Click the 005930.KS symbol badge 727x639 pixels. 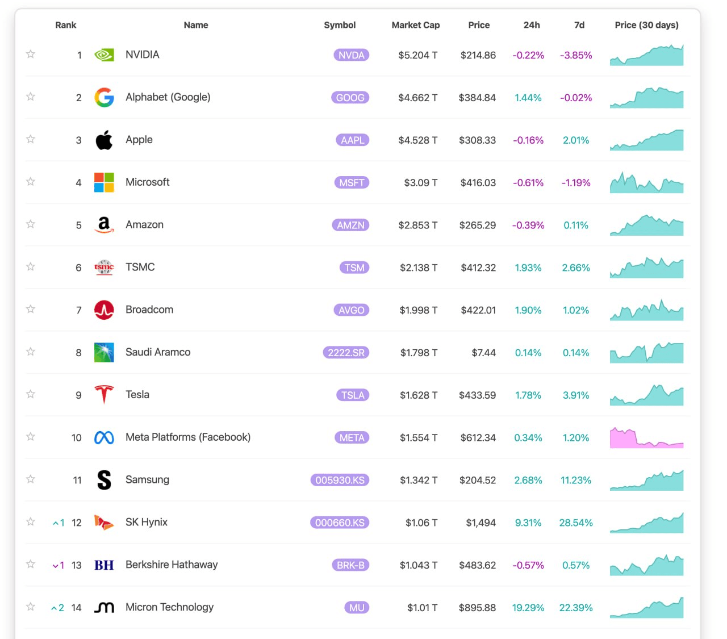click(x=340, y=481)
